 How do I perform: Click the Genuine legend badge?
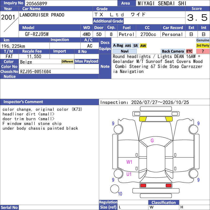[x=203, y=40]
